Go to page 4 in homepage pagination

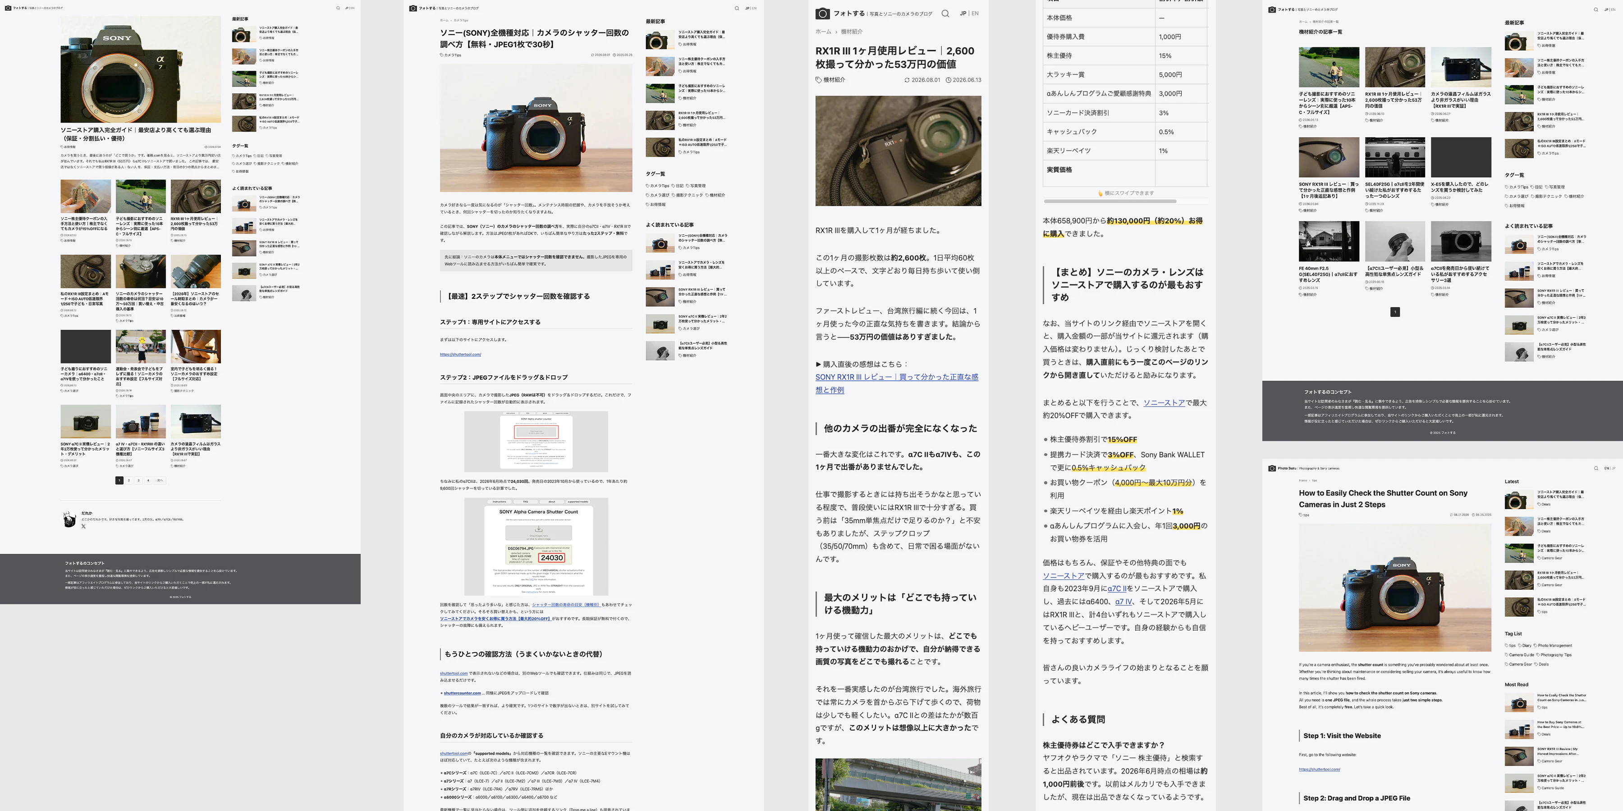coord(148,480)
